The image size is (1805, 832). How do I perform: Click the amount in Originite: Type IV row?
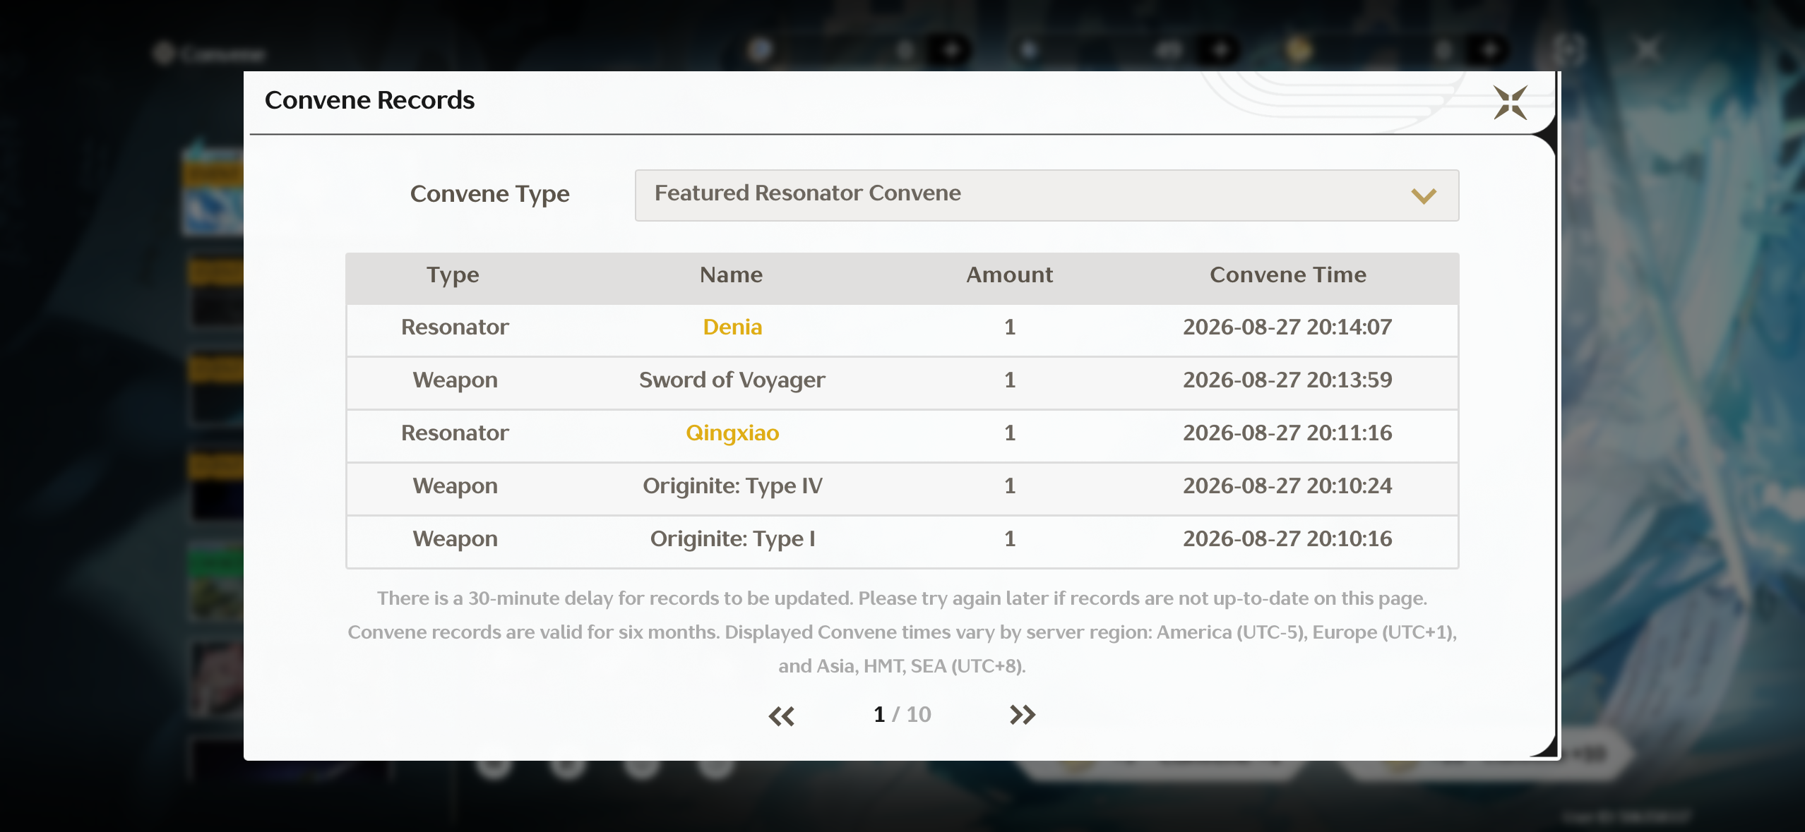click(x=1010, y=486)
